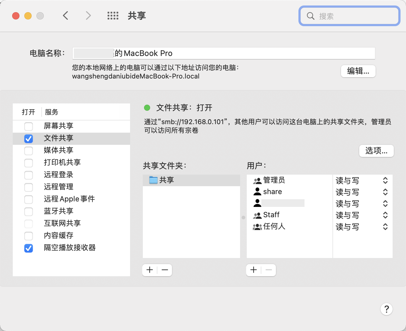Click the back navigation arrow

point(65,16)
